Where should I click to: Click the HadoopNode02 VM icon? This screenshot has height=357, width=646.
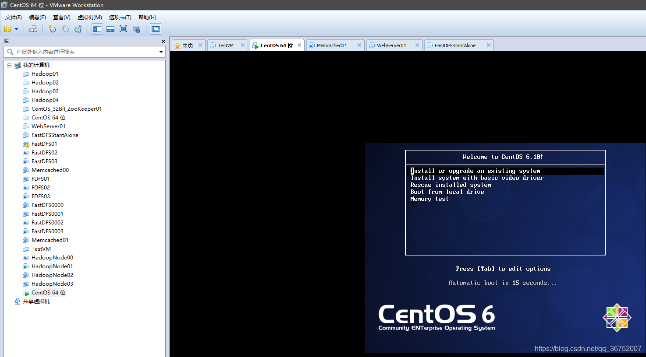click(x=26, y=275)
